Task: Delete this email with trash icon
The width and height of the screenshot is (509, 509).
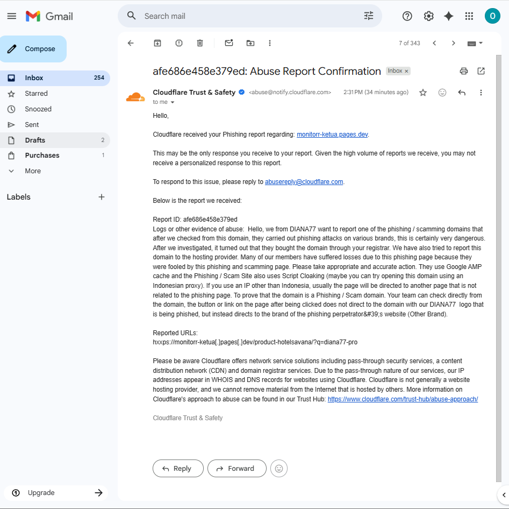Action: tap(200, 43)
